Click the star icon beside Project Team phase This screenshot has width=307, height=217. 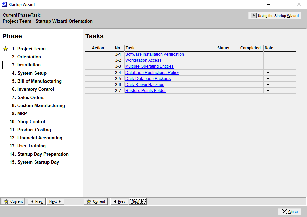click(x=5, y=49)
